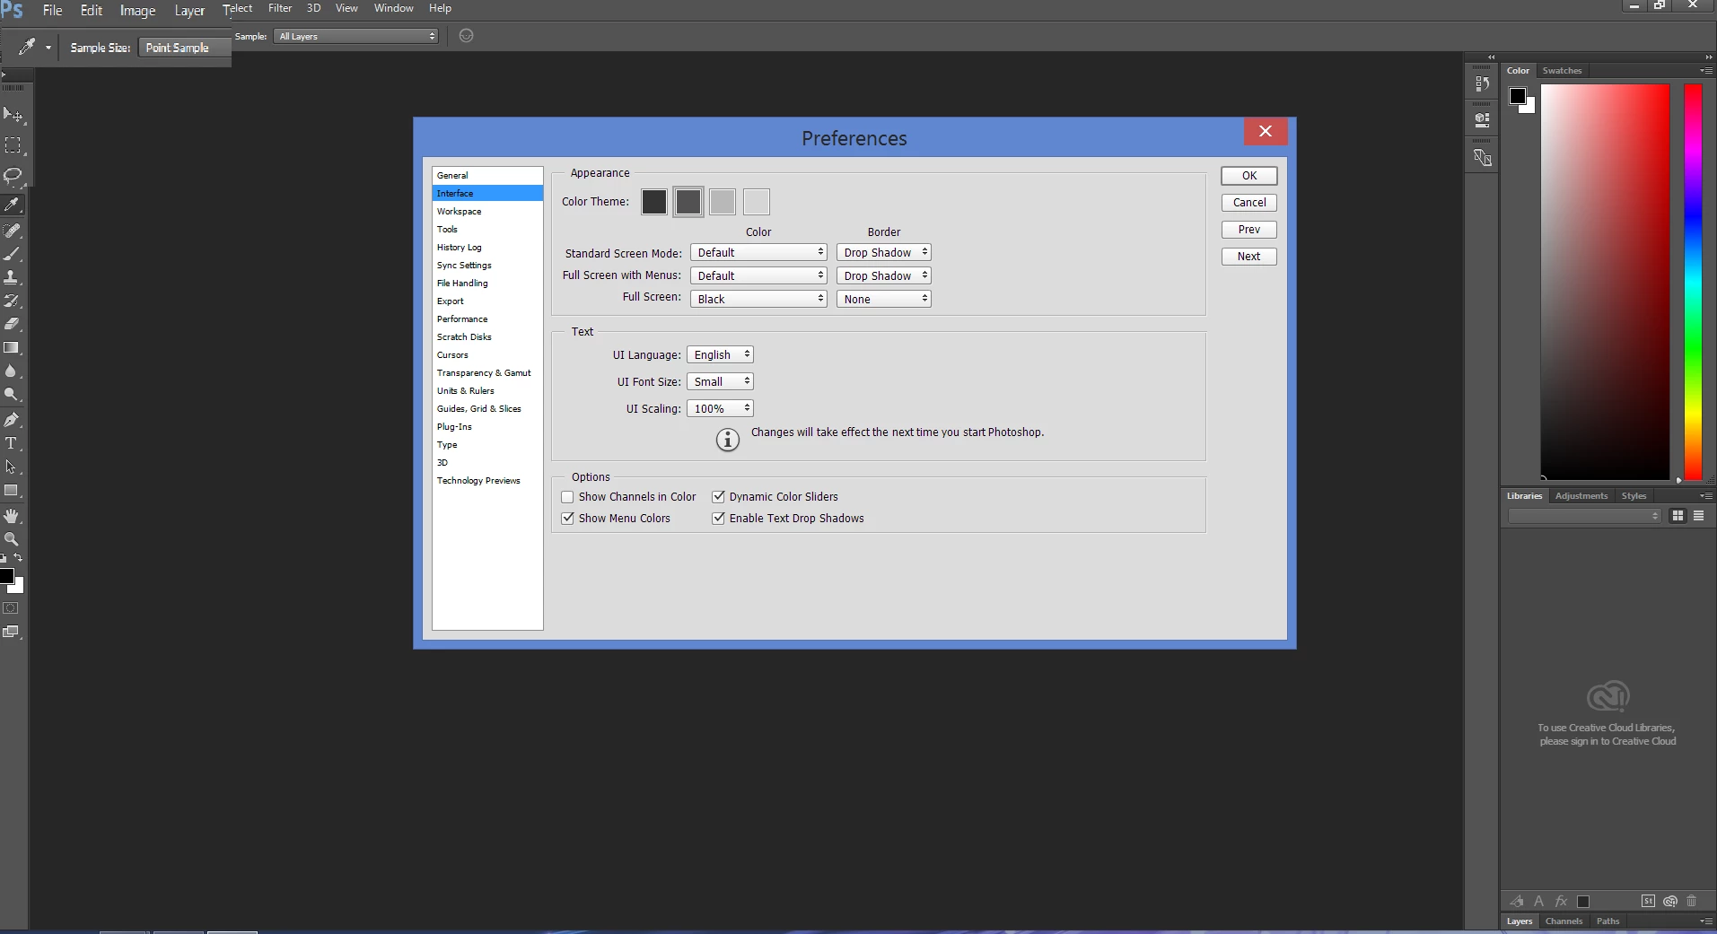This screenshot has height=934, width=1717.
Task: Open the Window menu
Action: [393, 8]
